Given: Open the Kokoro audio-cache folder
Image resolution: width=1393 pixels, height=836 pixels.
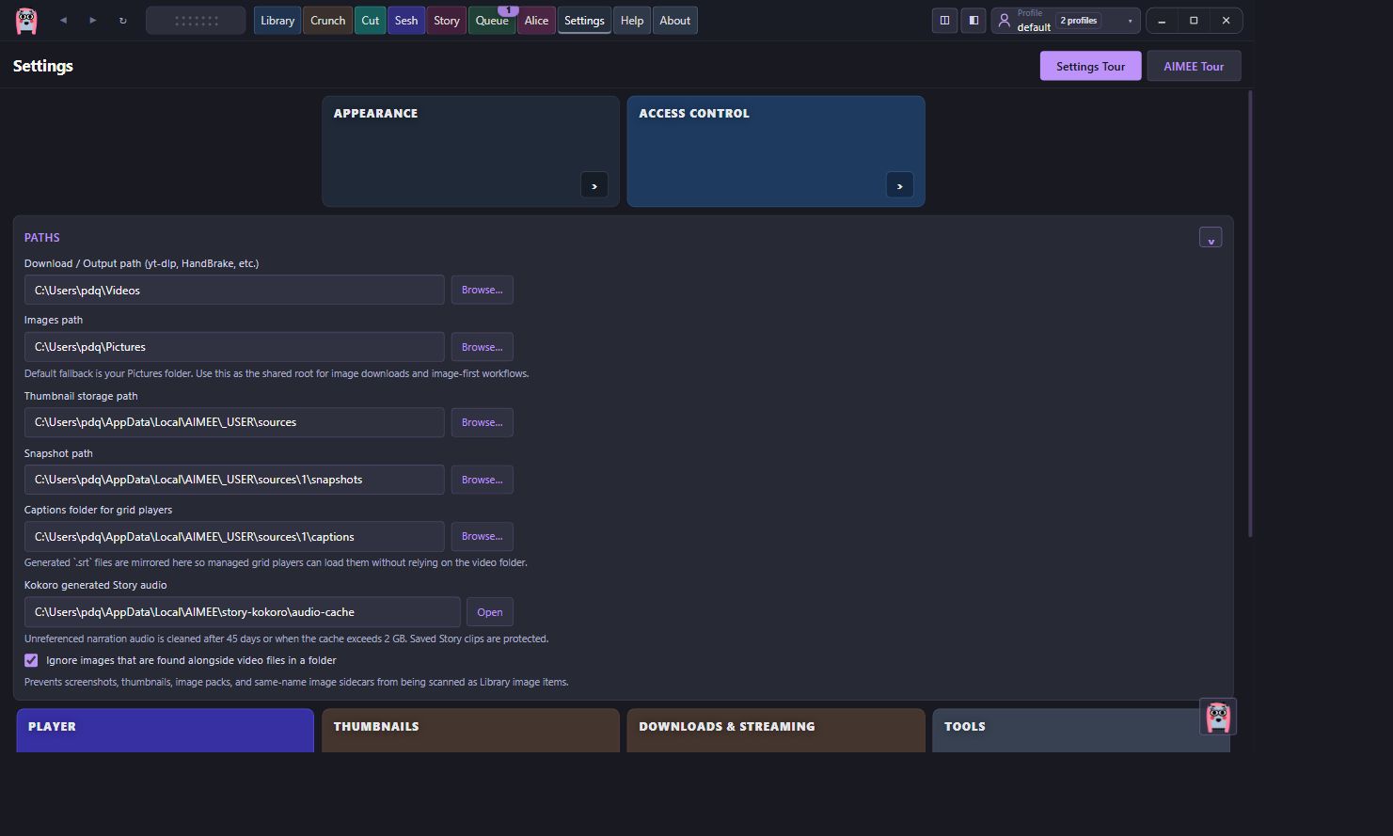Looking at the screenshot, I should pyautogui.click(x=489, y=611).
